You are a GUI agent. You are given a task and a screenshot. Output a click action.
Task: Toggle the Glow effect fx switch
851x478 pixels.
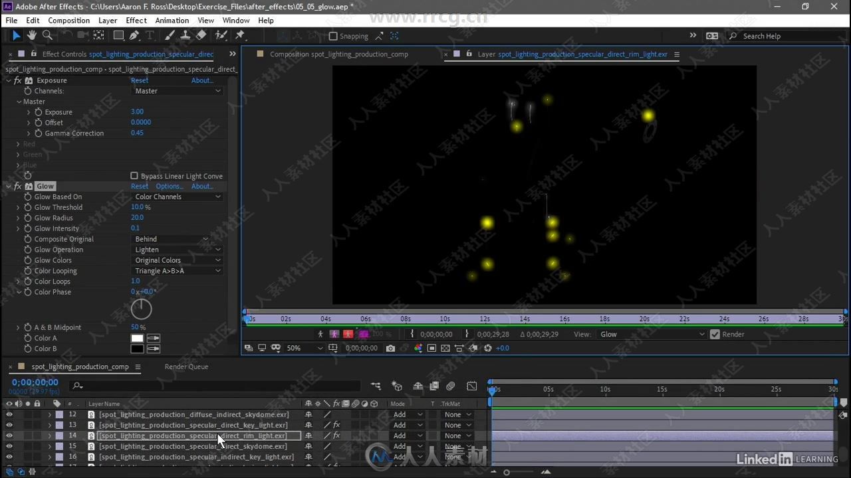point(17,186)
